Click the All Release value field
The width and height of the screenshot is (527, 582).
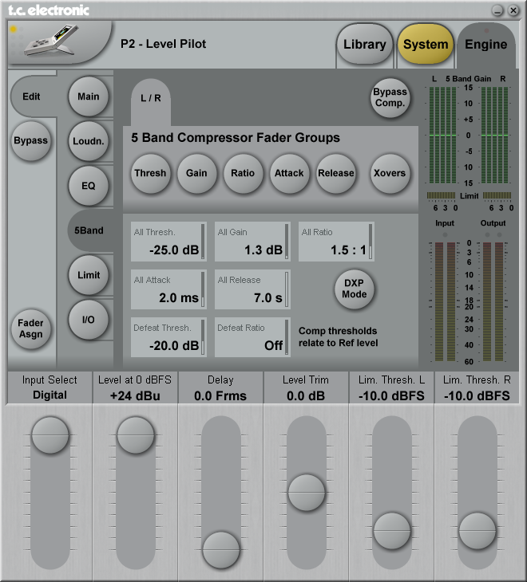253,289
